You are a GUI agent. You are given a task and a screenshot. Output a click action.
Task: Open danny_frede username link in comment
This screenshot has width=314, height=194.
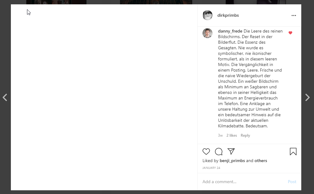pyautogui.click(x=230, y=31)
